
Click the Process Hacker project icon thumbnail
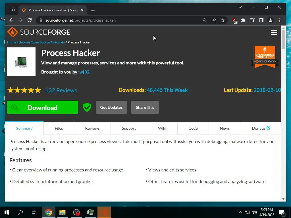[21, 62]
